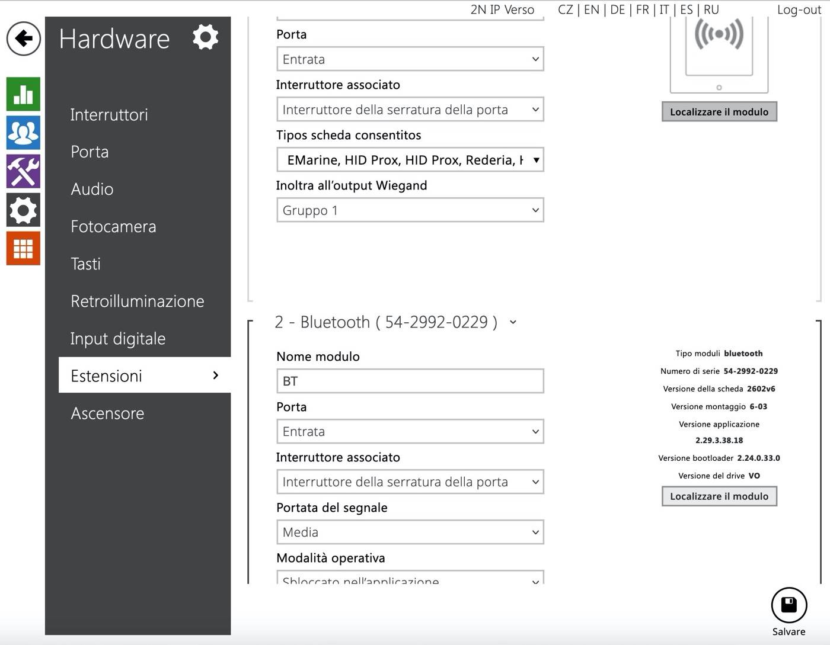The image size is (830, 645).
Task: Go to the Audio menu item
Action: point(92,190)
